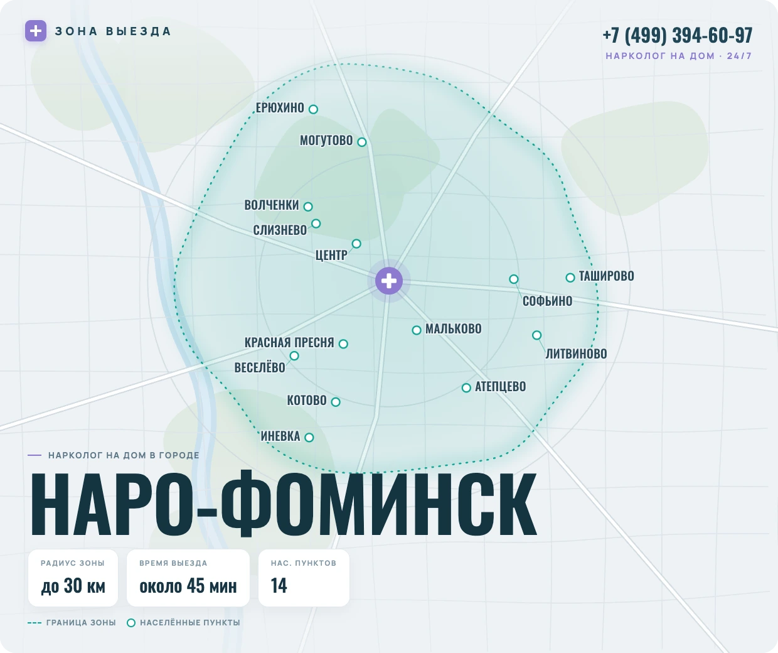Viewport: 778px width, 653px height.
Task: Select the Котово map point marker
Action: 336,402
